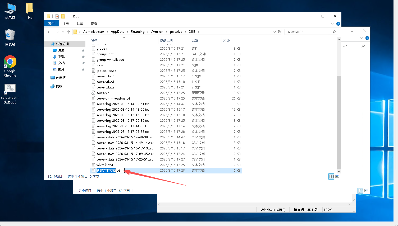The width and height of the screenshot is (398, 226).
Task: Click New Folder icon in title bar
Action: click(x=63, y=16)
